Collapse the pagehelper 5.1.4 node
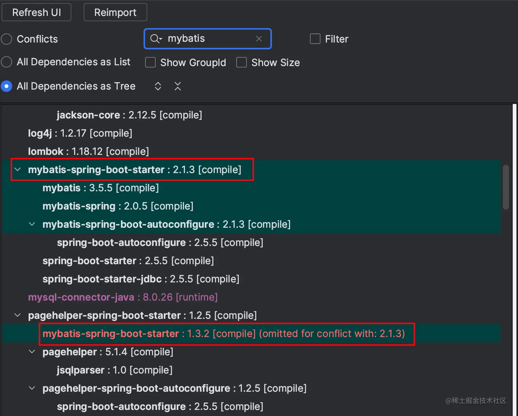The width and height of the screenshot is (518, 416). (x=32, y=351)
